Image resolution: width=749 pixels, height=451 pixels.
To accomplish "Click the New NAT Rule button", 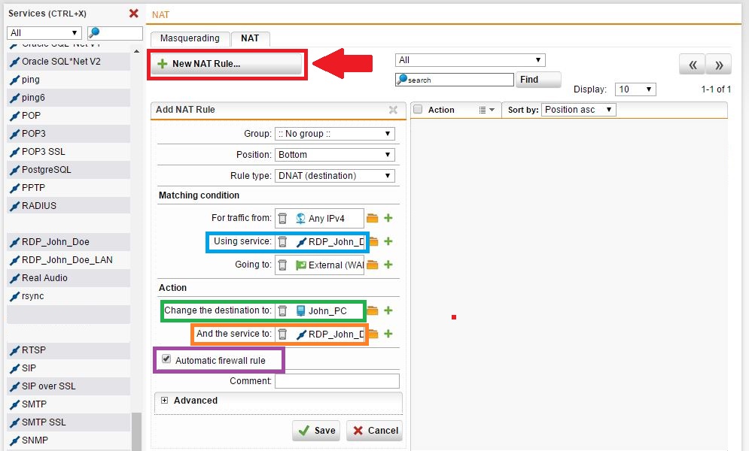I will click(227, 64).
